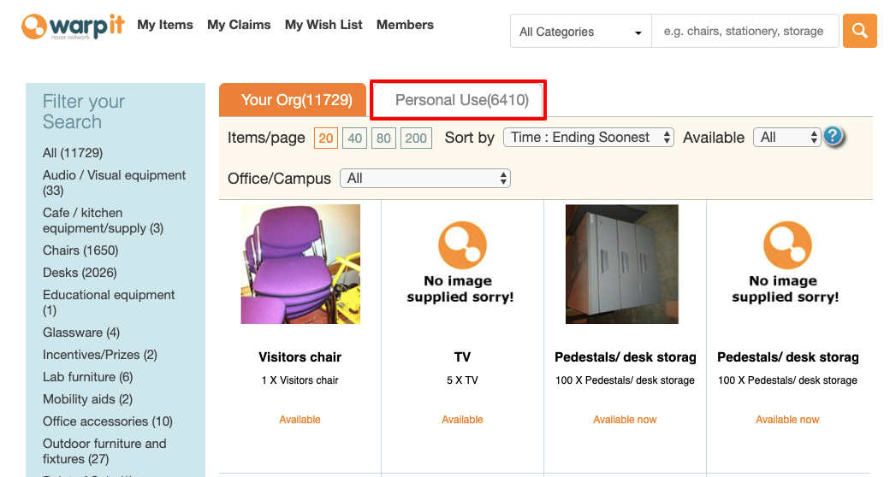Click '1 X Visitors chair' text
890x477 pixels.
[300, 380]
